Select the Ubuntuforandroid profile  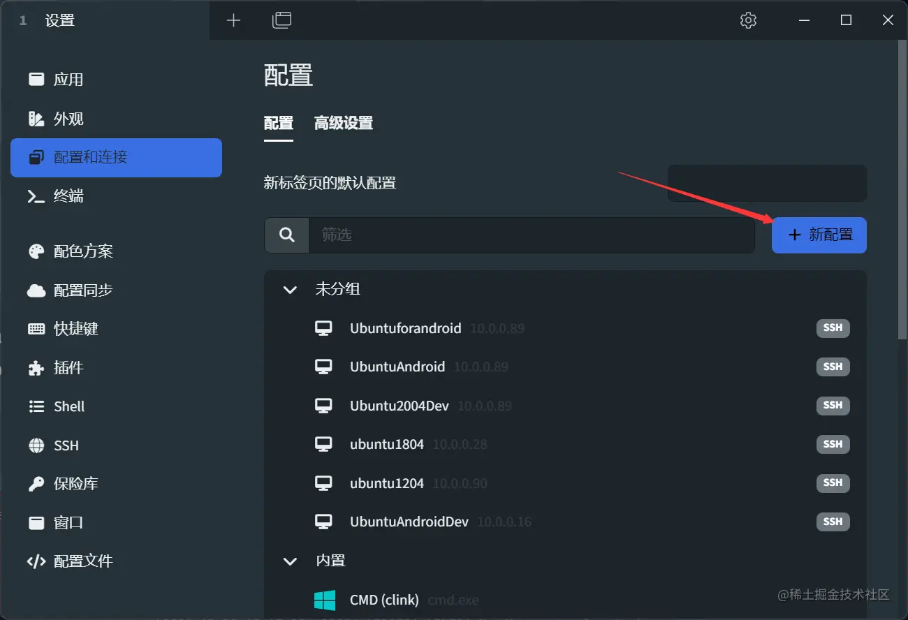[x=565, y=328]
